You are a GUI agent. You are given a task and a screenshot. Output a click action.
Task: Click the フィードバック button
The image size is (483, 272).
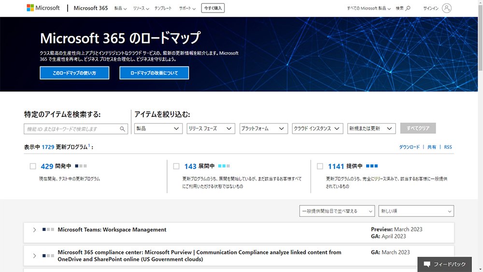point(444,264)
